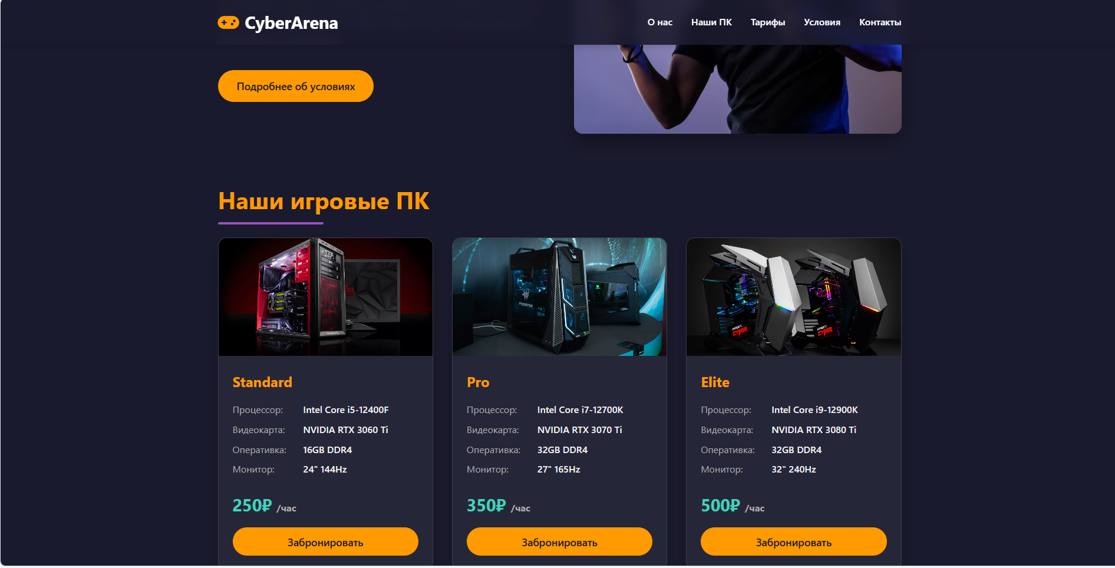Click the 500₽ per hour price
Viewport: 1115px width, 568px height.
733,506
